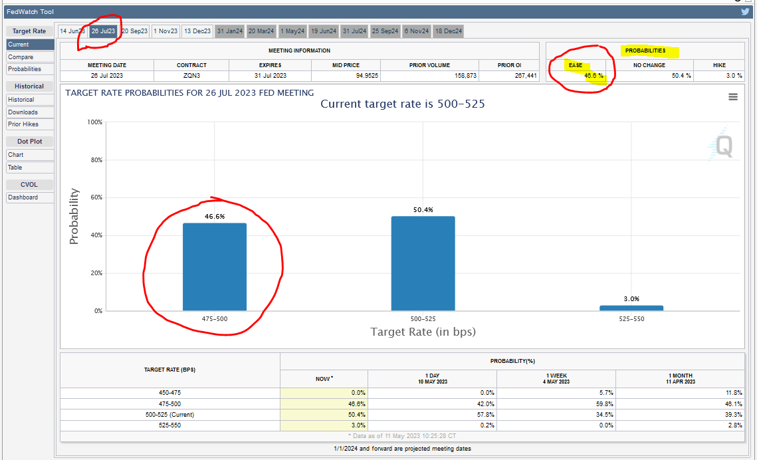Select the 1 Nov23 meeting tab
Viewport: 761px width, 460px height.
(165, 31)
